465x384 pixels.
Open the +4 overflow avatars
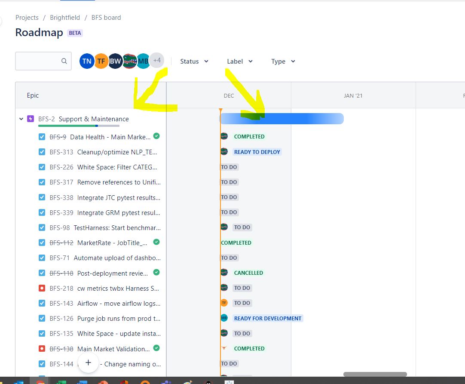click(157, 61)
